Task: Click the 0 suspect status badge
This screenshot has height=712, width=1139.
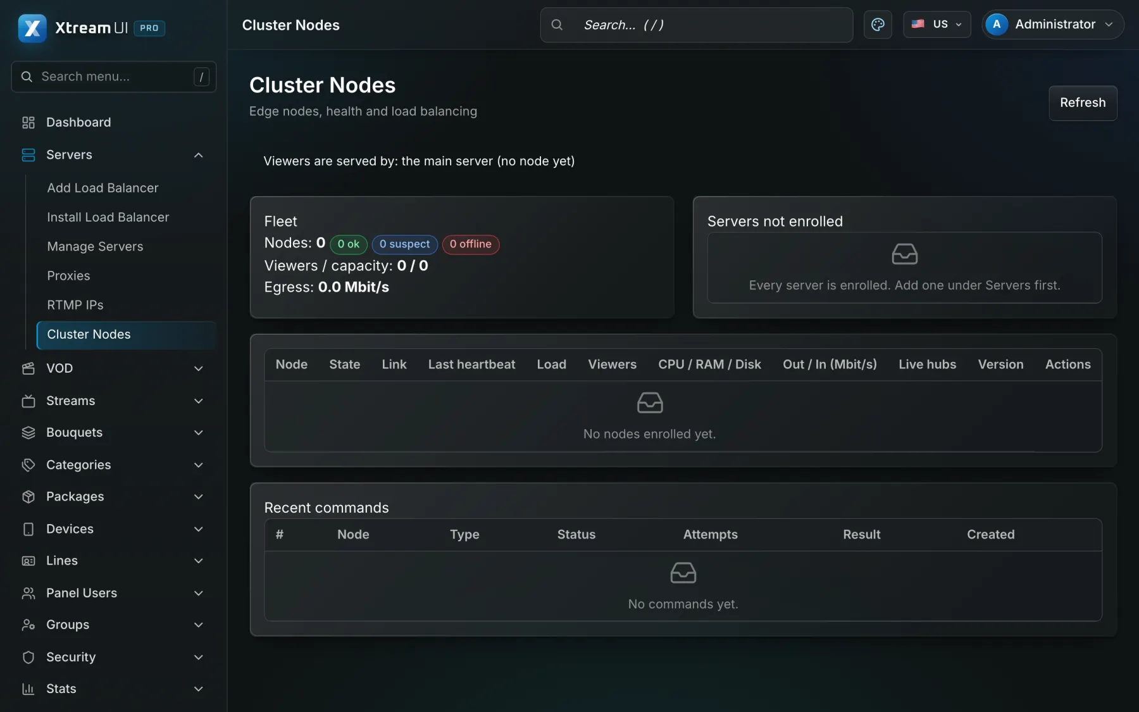Action: (x=405, y=244)
